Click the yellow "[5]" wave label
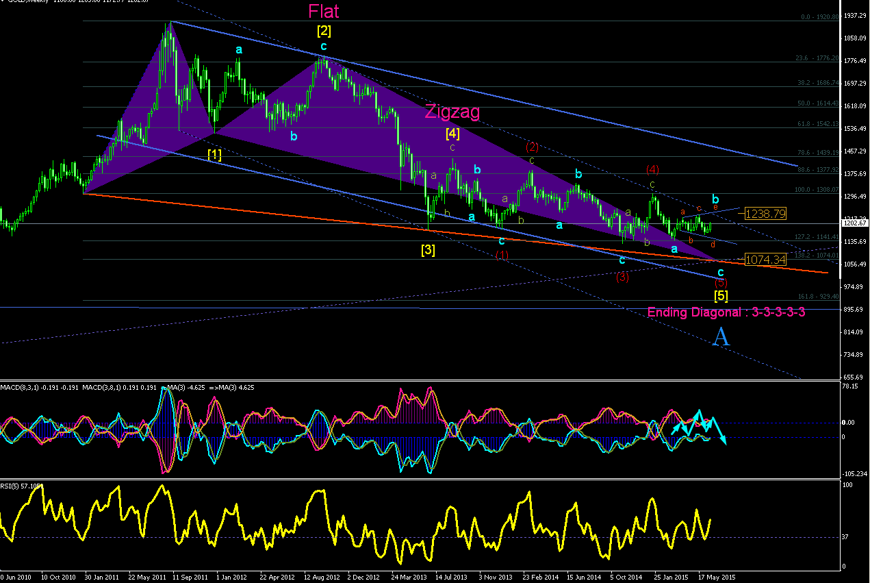870x583 pixels. [721, 296]
